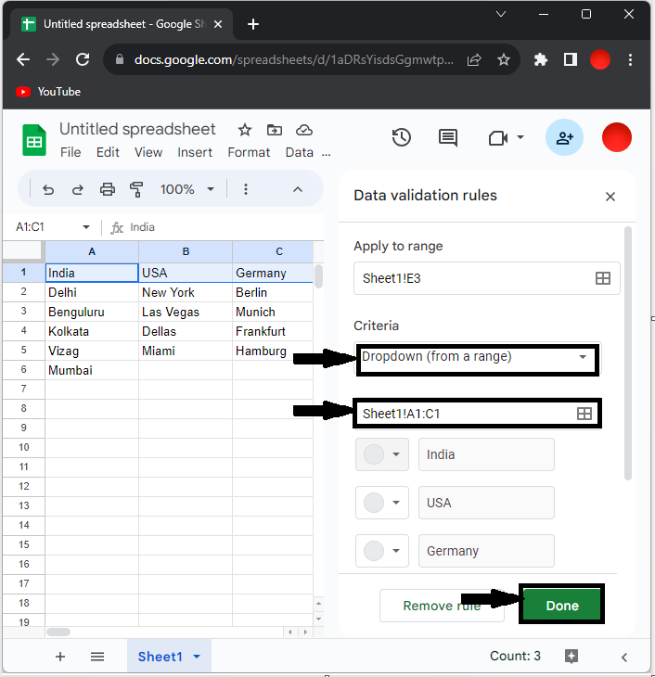Image resolution: width=655 pixels, height=677 pixels.
Task: Select column B header
Action: 186,251
